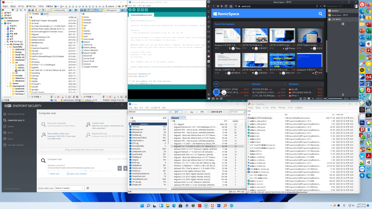
Task: Toggle Torlock.com checkbox in Bit Che
Action: 131,168
